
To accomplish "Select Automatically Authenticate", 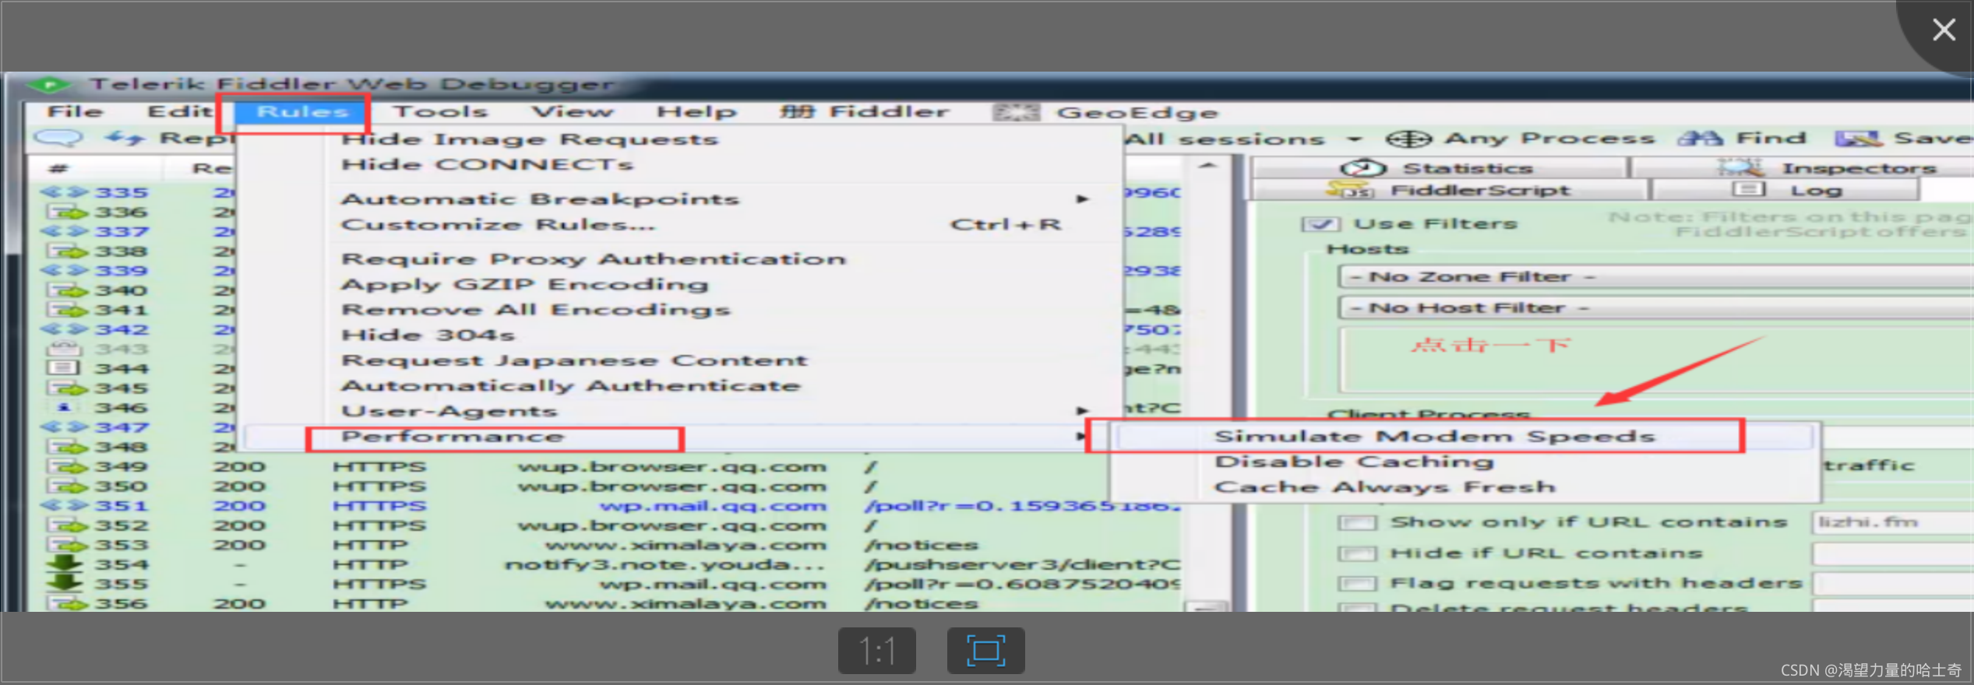I will (571, 386).
